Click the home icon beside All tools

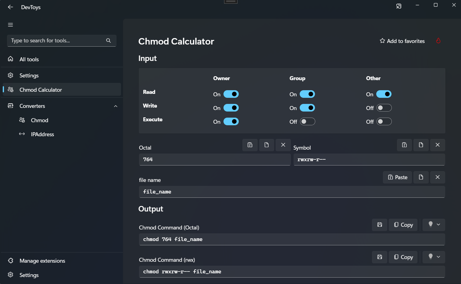[10, 59]
